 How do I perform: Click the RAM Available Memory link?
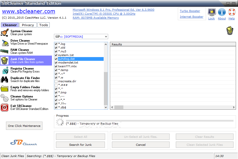96,18
